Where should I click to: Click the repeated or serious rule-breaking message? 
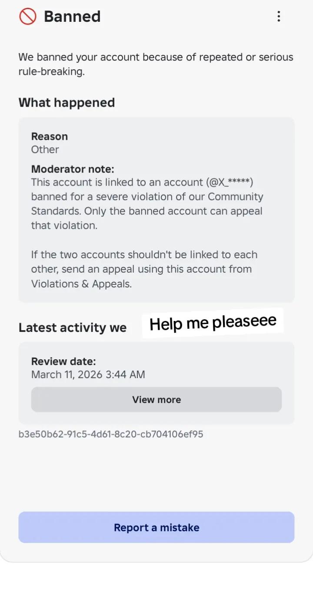(156, 64)
